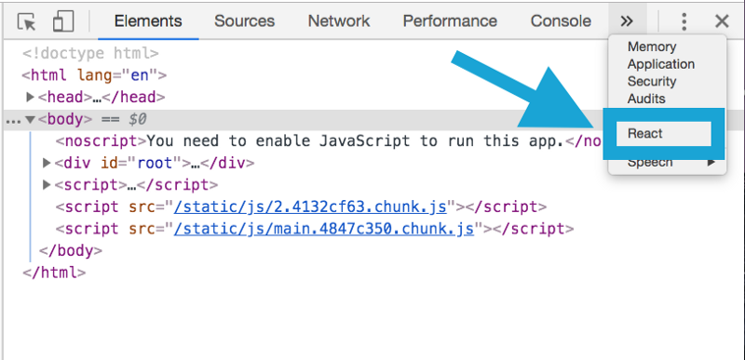Expand the head element node
745x360 pixels.
[x=31, y=98]
